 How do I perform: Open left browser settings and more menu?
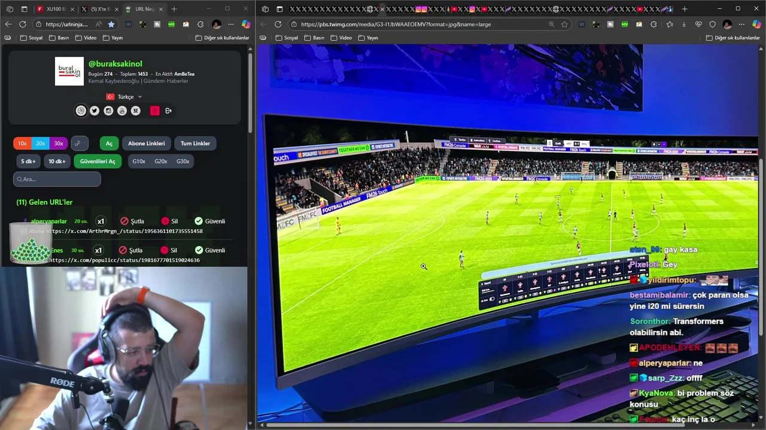[x=231, y=24]
